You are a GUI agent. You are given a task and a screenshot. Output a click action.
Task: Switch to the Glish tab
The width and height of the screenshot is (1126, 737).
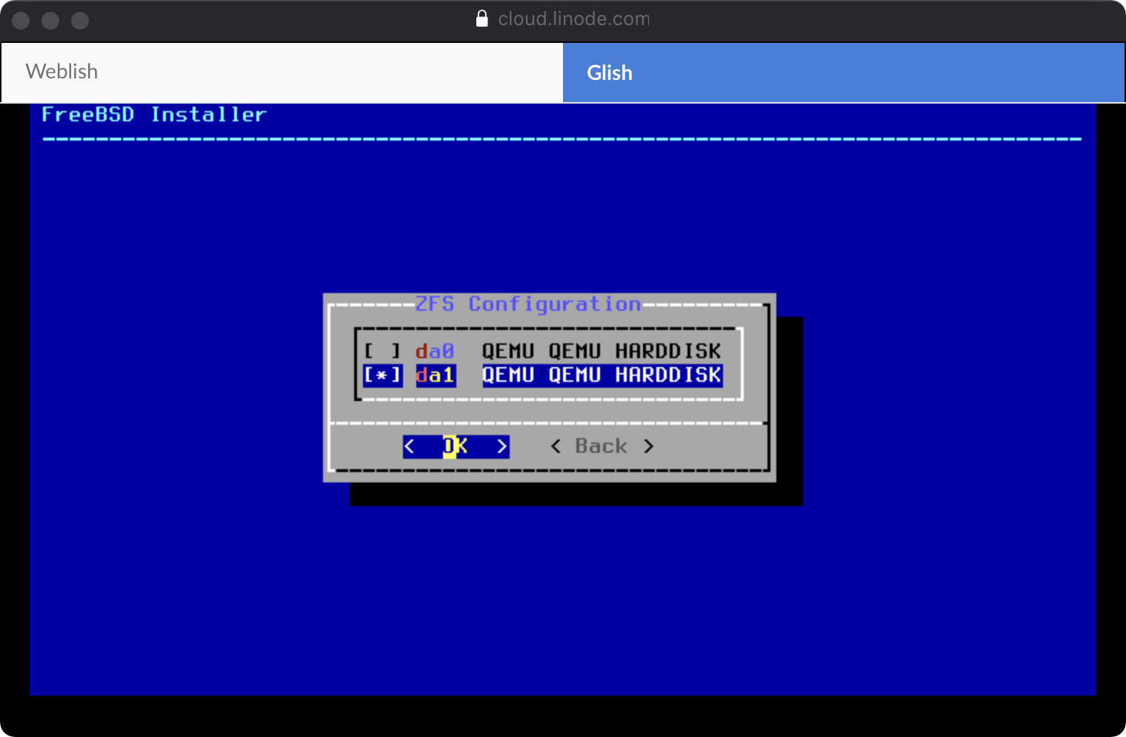pos(843,73)
